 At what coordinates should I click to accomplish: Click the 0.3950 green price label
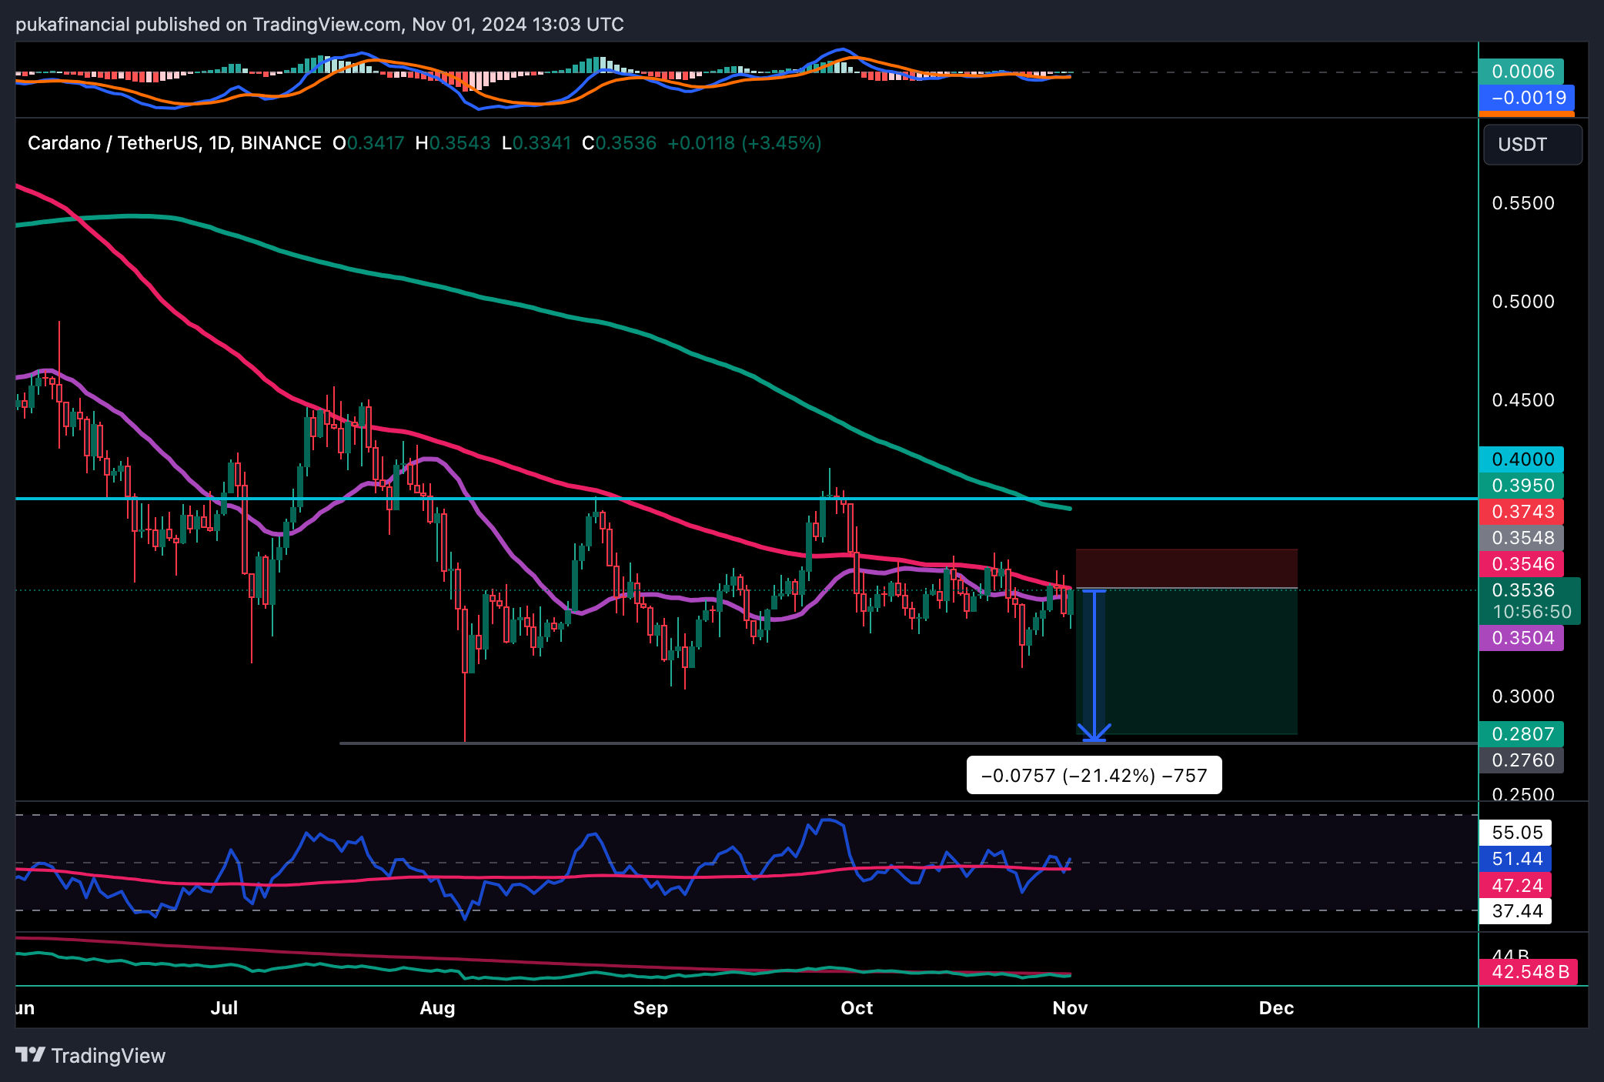coord(1522,486)
